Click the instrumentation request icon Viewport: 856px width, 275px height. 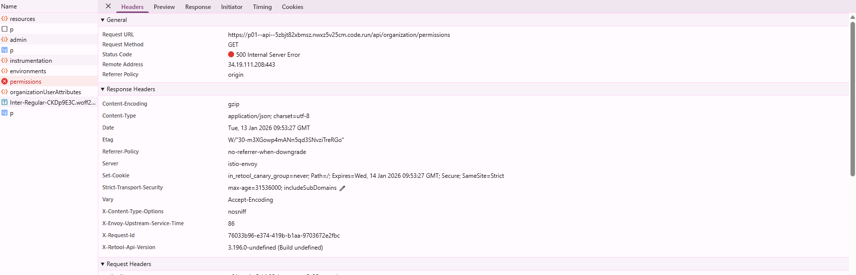tap(4, 61)
